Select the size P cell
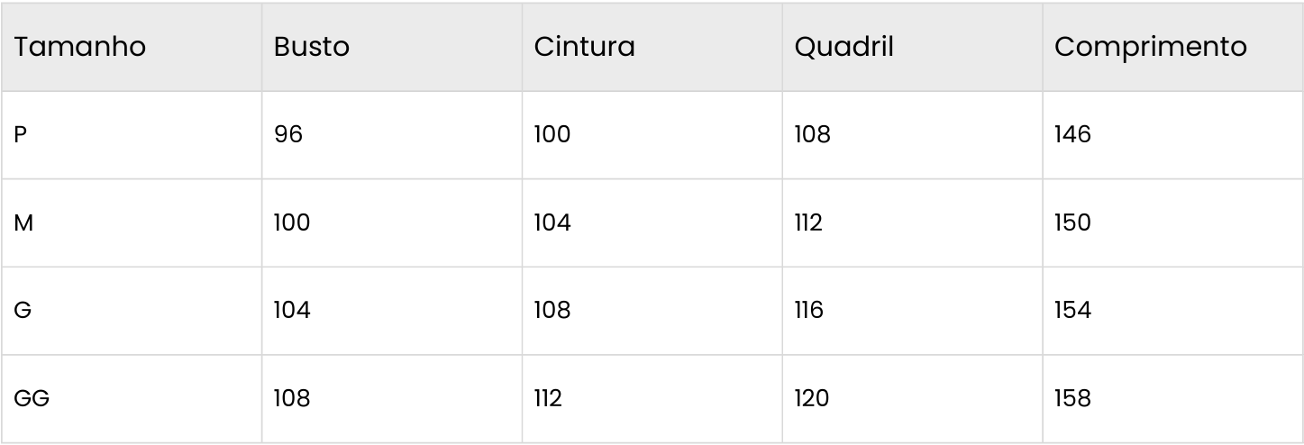This screenshot has height=445, width=1304. (x=21, y=135)
